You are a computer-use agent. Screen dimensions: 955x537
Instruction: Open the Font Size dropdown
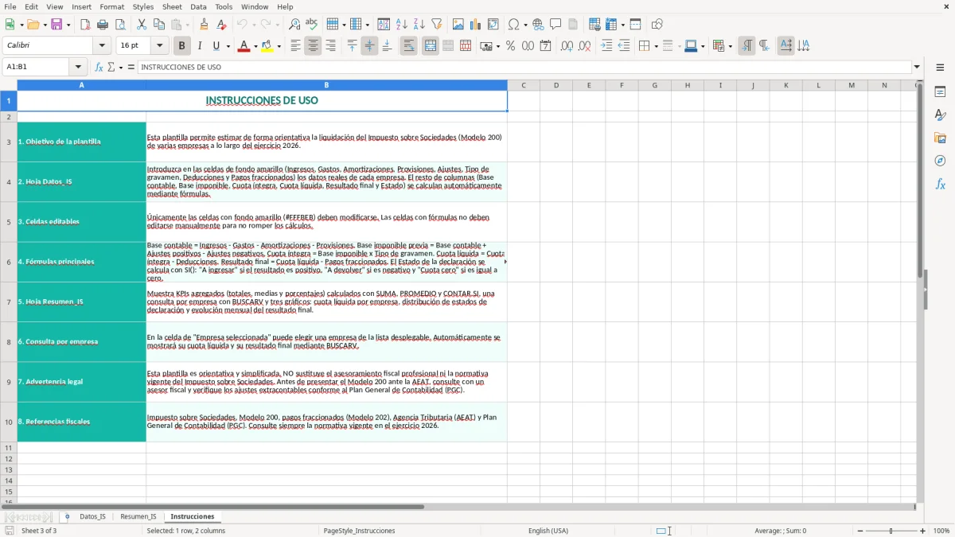(x=160, y=46)
